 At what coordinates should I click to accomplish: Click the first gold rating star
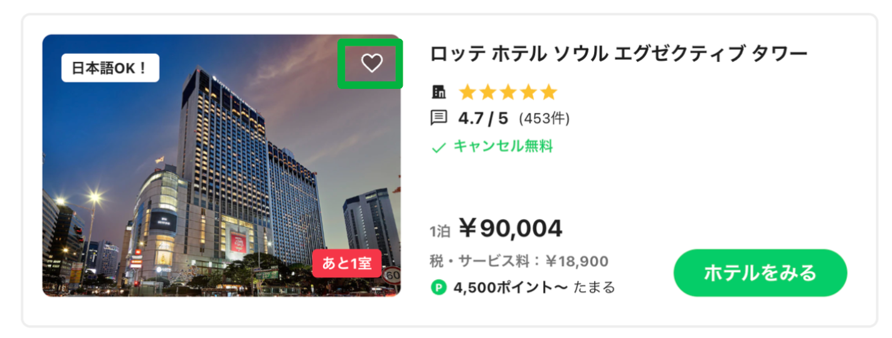(467, 93)
